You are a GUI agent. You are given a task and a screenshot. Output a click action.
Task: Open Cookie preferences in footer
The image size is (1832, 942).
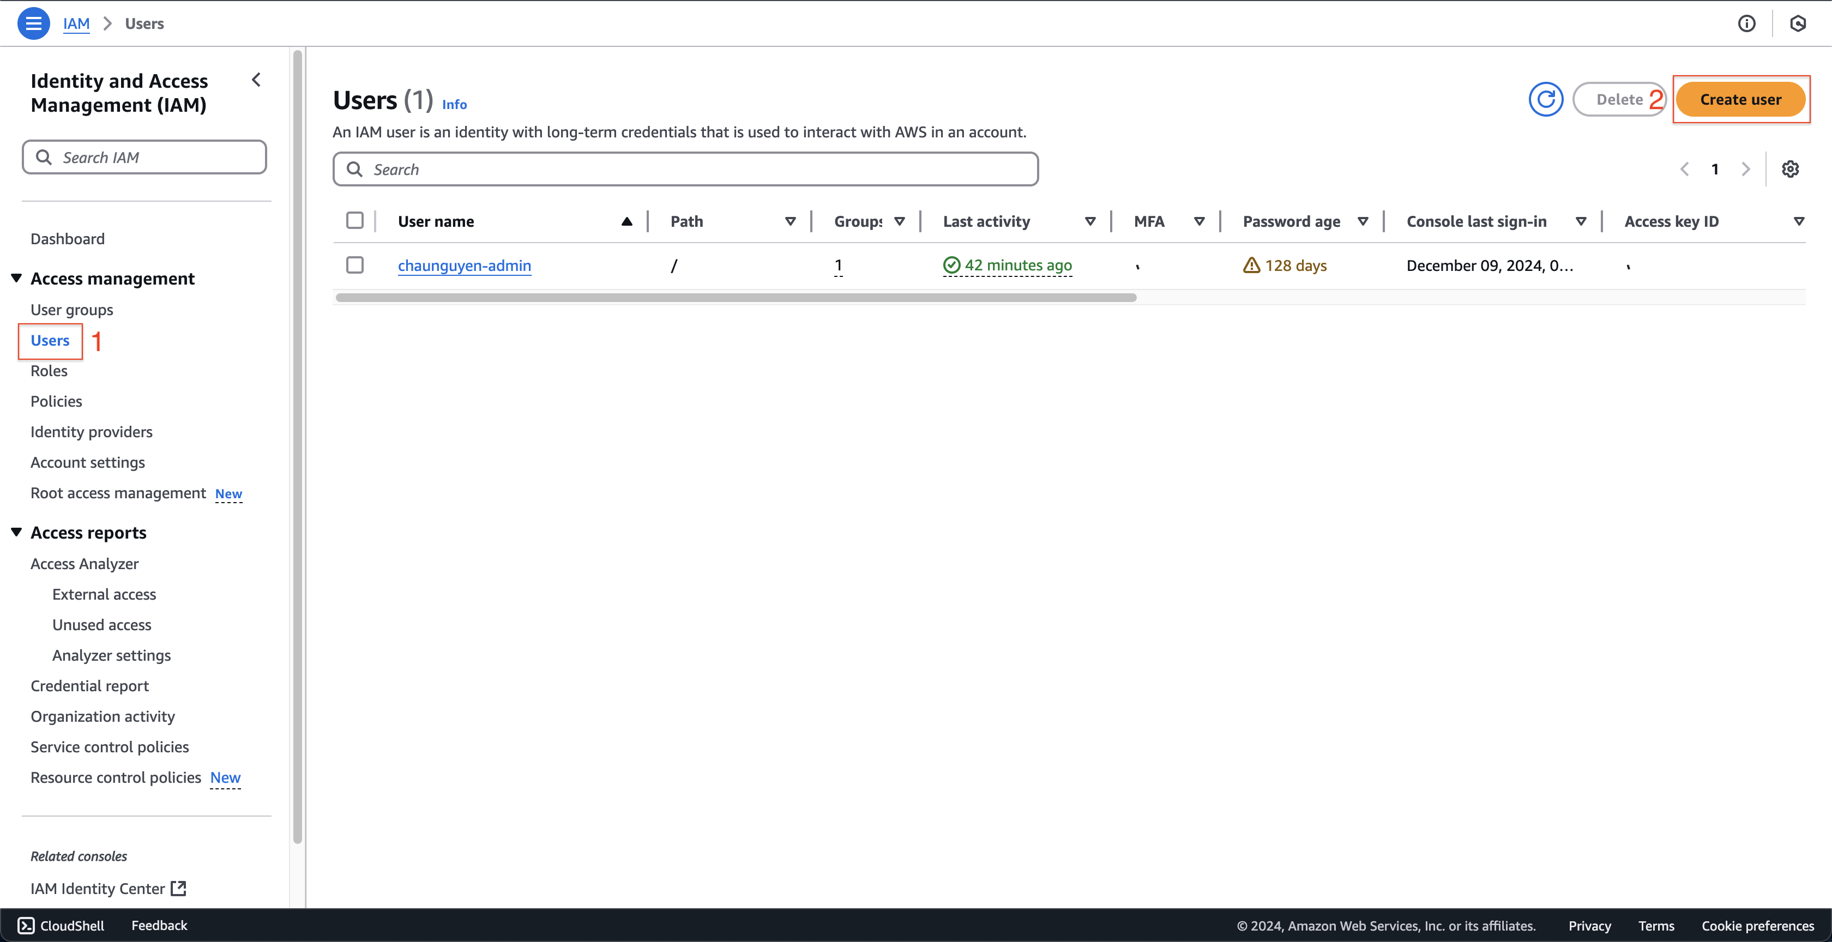pyautogui.click(x=1757, y=926)
